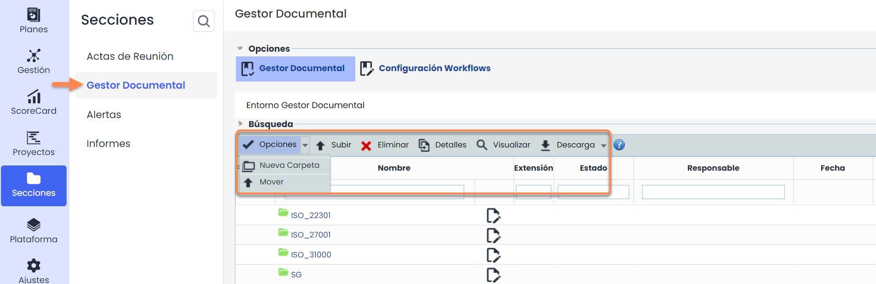Click the Responsable filter input field
Viewport: 876px width, 284px height.
[x=712, y=192]
